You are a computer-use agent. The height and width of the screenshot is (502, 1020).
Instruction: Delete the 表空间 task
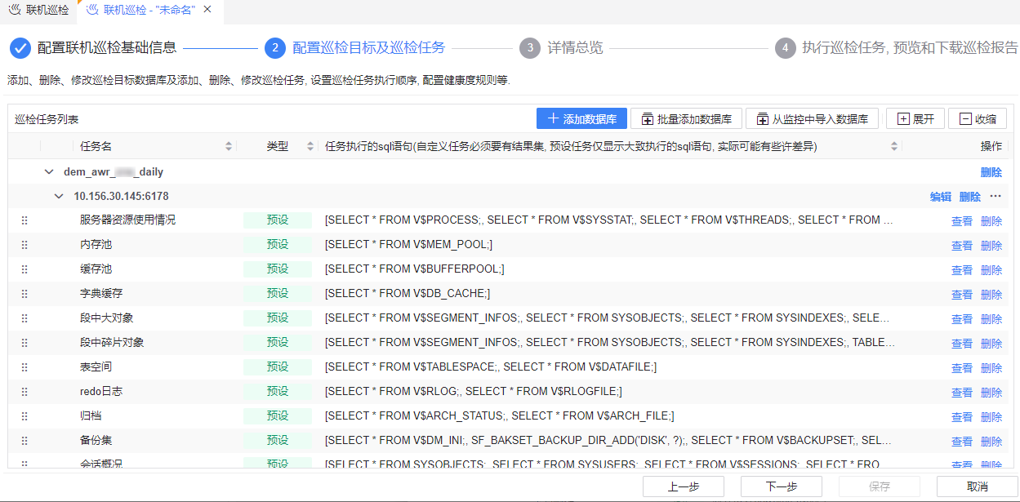991,368
